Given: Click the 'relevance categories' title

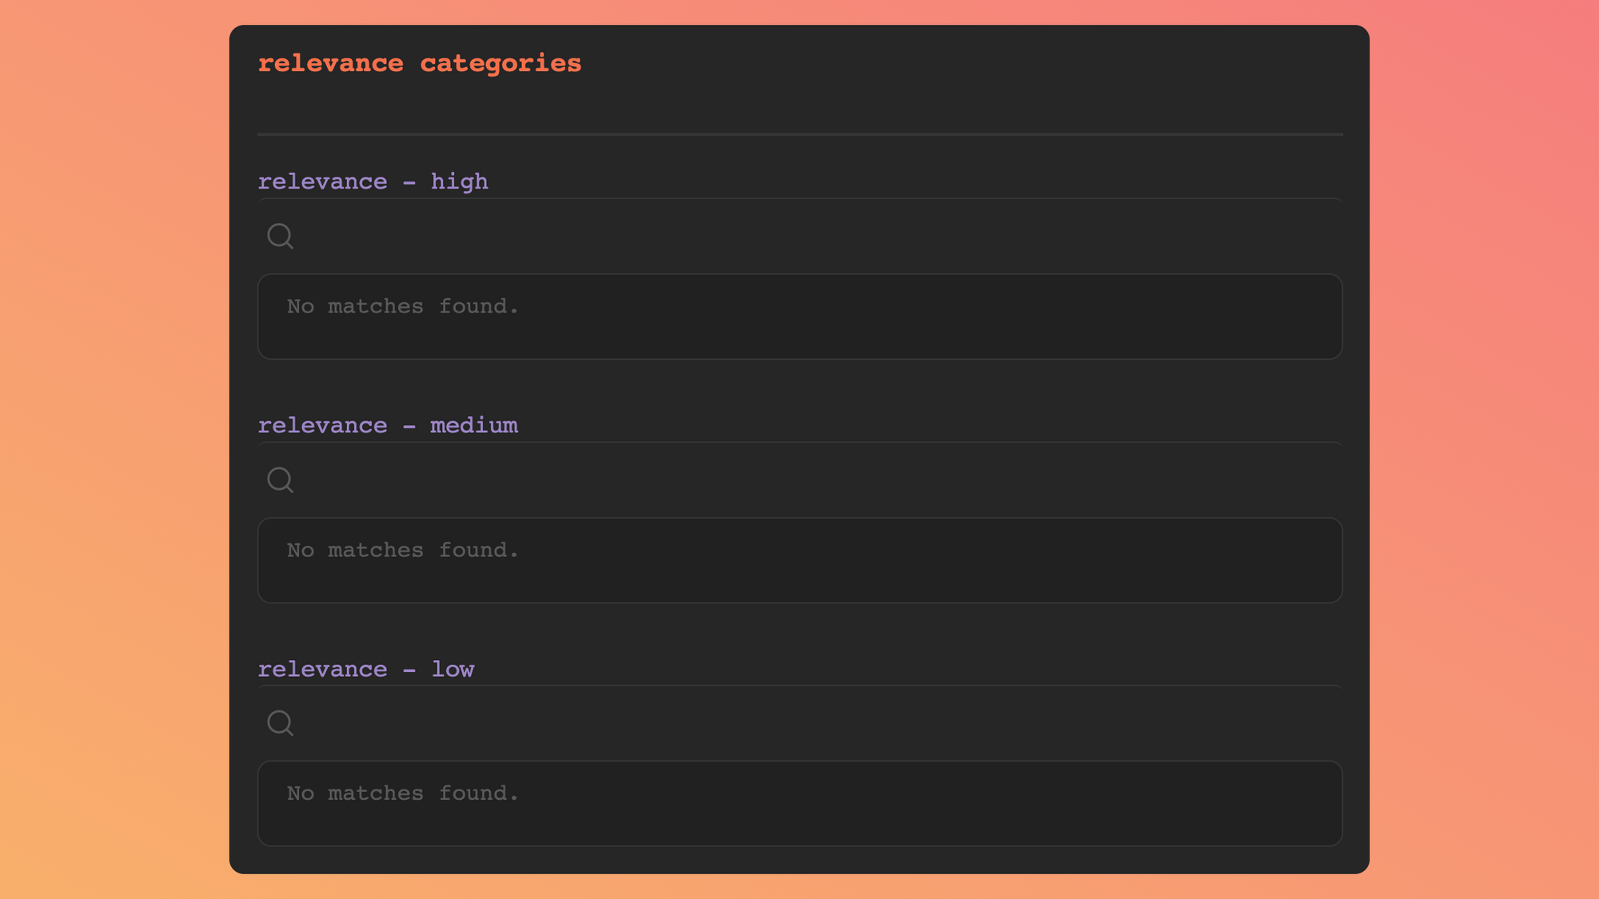Looking at the screenshot, I should [419, 63].
